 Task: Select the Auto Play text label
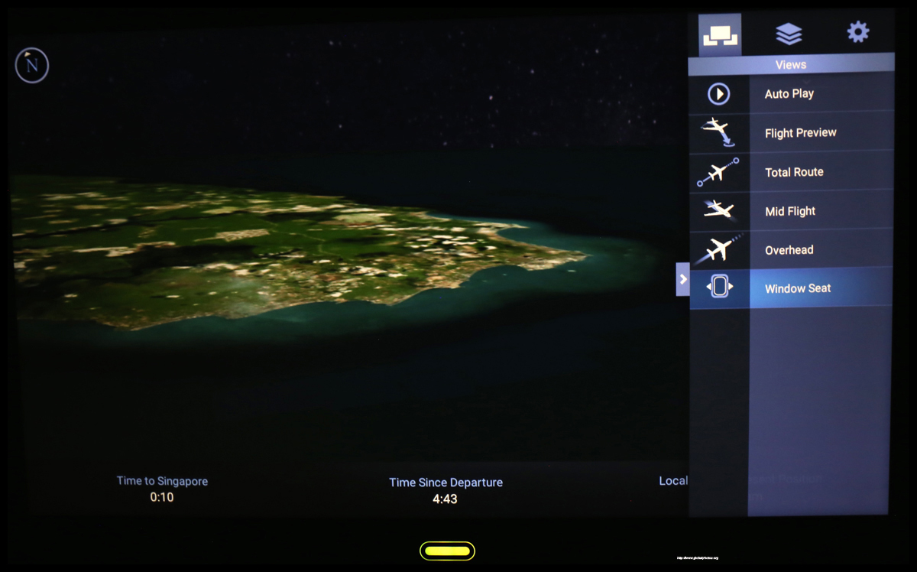pyautogui.click(x=789, y=94)
